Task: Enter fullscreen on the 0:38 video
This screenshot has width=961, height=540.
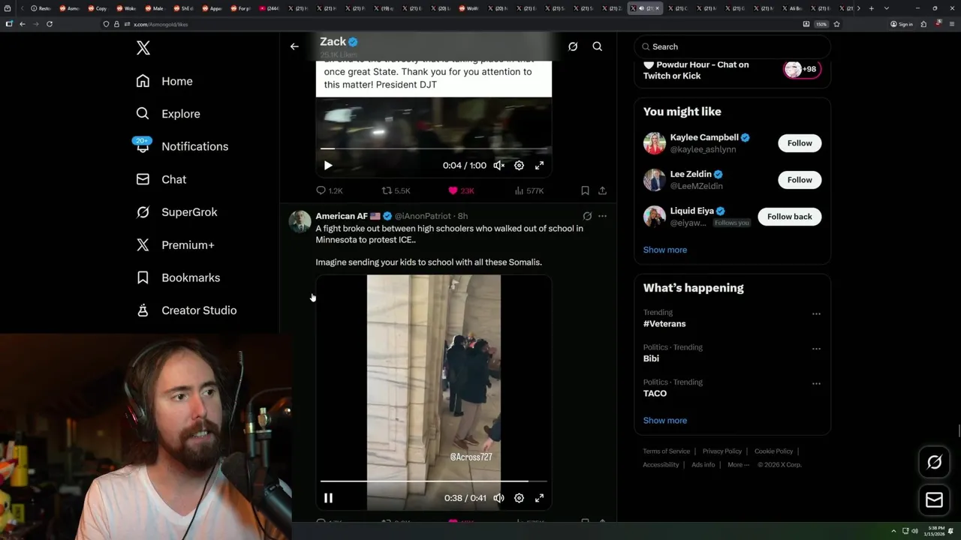Action: point(539,498)
